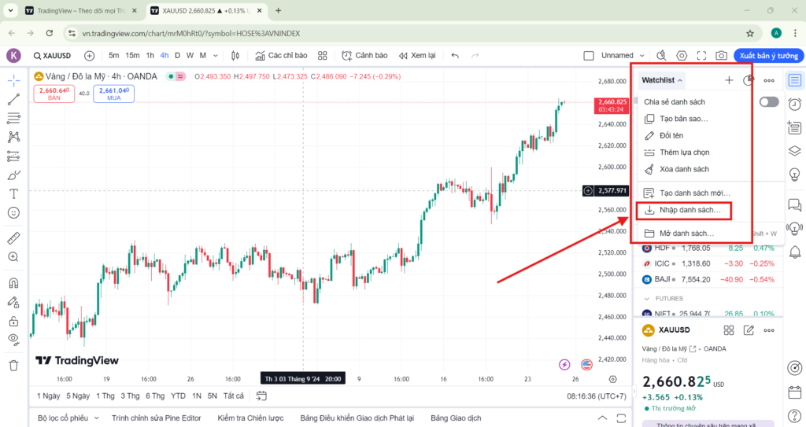806x427 pixels.
Task: Add symbol to compare with plus icon
Action: point(90,56)
